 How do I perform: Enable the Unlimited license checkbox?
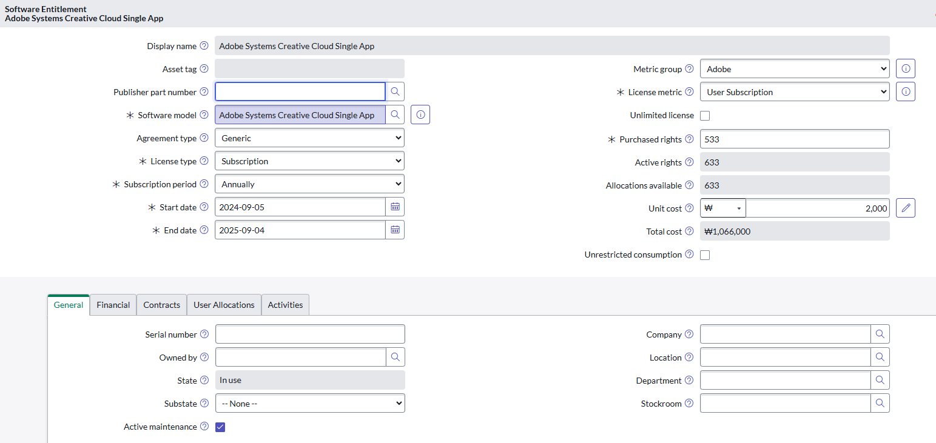(705, 116)
